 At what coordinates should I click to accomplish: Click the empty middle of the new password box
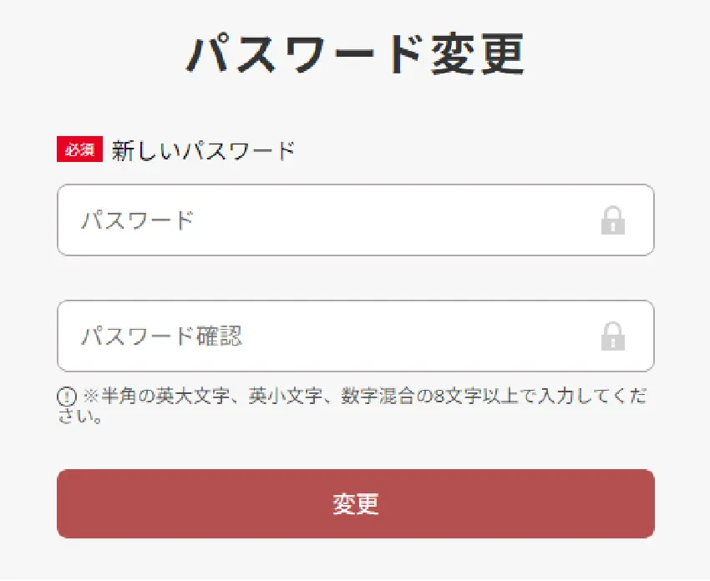point(385,220)
